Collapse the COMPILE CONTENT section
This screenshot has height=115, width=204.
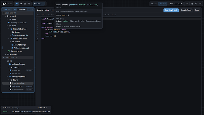point(4,57)
